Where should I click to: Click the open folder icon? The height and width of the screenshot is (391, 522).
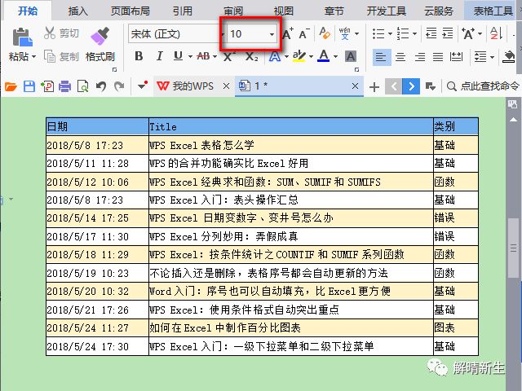point(11,86)
